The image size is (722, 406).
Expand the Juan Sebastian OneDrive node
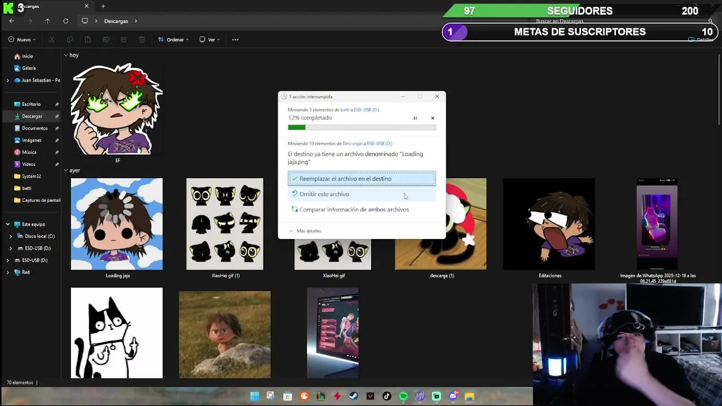coord(7,81)
